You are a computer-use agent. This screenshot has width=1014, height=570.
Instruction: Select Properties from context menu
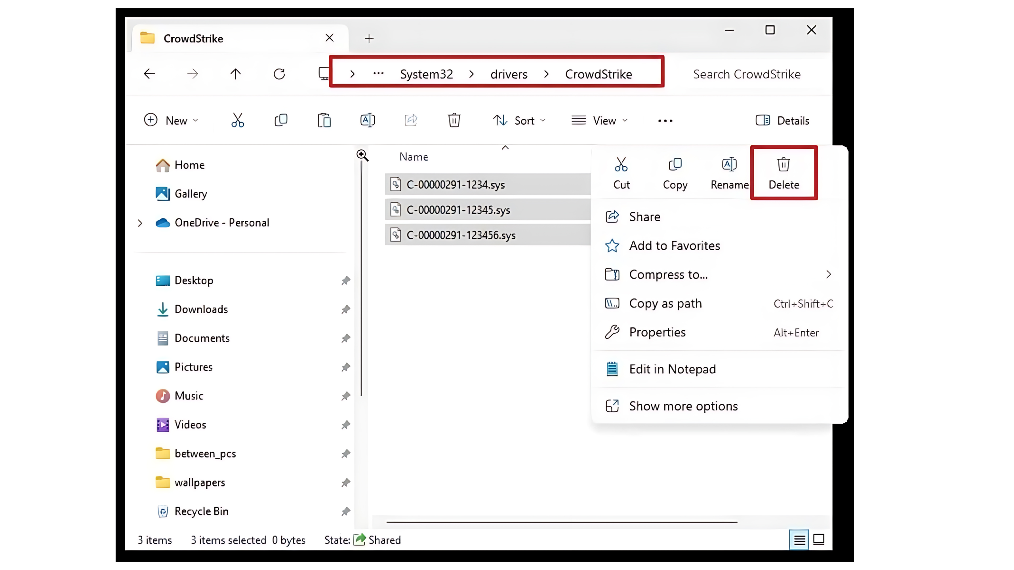pos(658,332)
